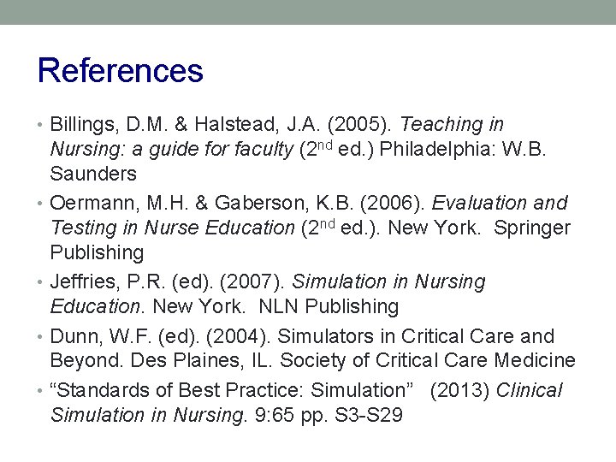The width and height of the screenshot is (616, 462).
Task: Click the gray bar at the top
Action: [308, 12]
